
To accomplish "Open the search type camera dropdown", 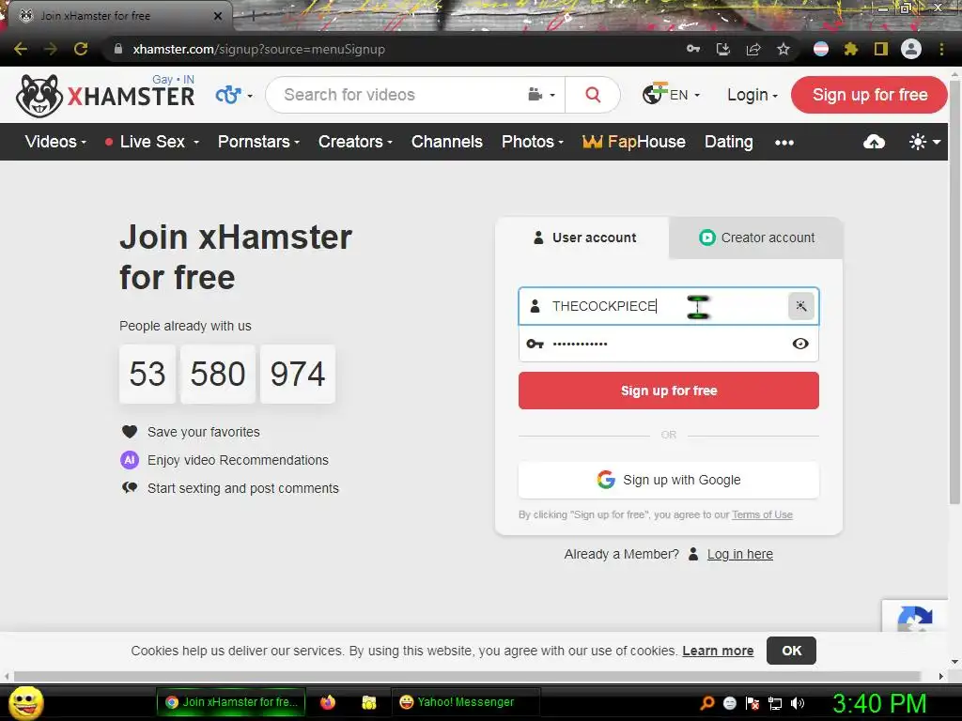I will [541, 95].
